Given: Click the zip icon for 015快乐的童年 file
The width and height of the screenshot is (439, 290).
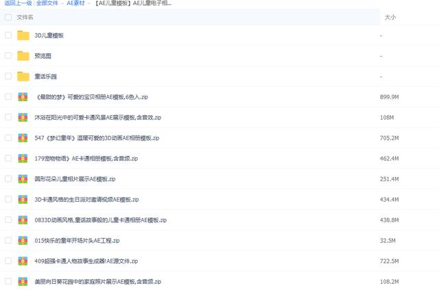Looking at the screenshot, I should [23, 240].
